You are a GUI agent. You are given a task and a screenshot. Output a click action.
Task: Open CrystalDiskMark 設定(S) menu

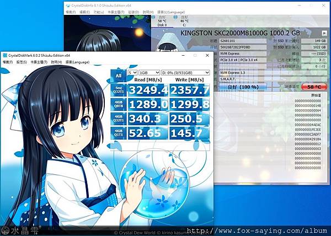[x=22, y=62]
